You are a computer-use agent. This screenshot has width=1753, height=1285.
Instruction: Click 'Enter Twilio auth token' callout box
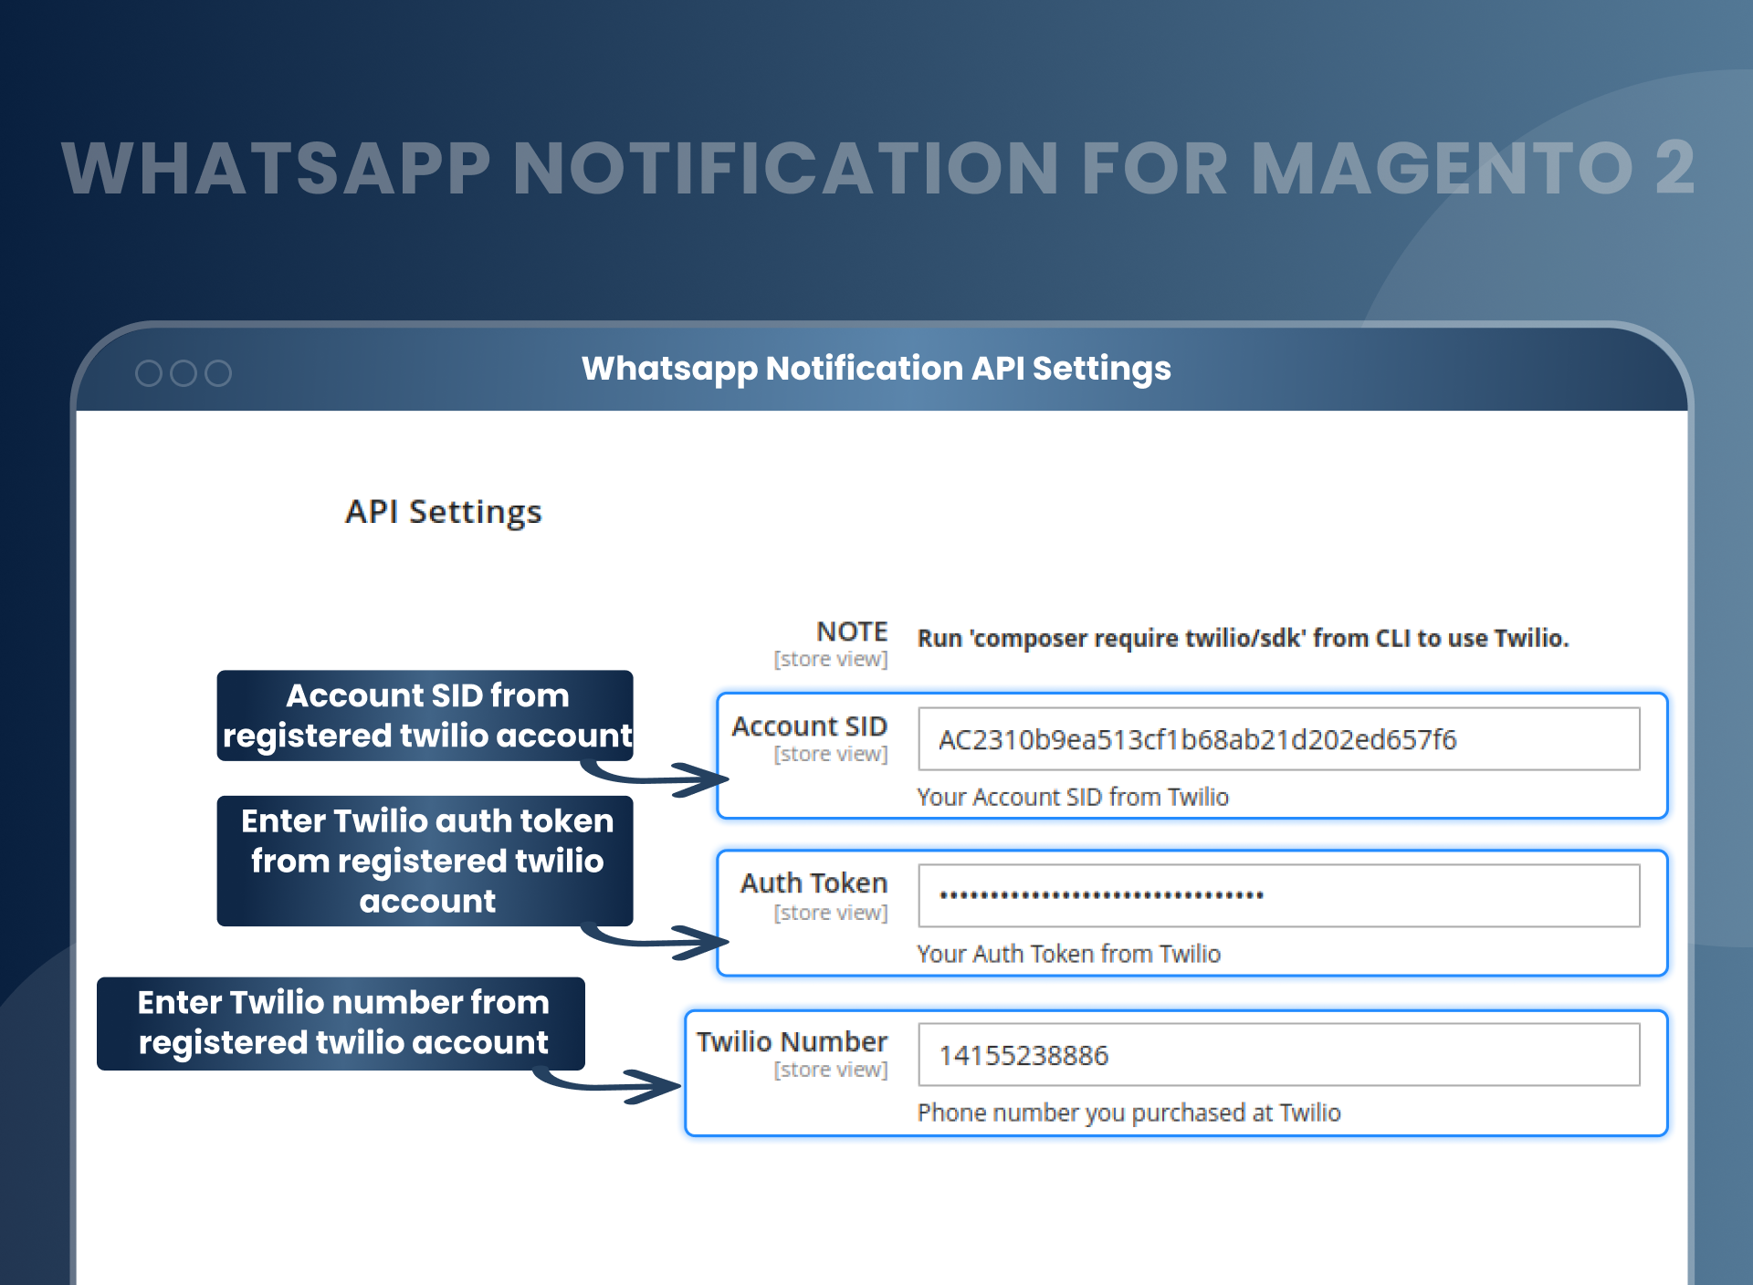425,861
